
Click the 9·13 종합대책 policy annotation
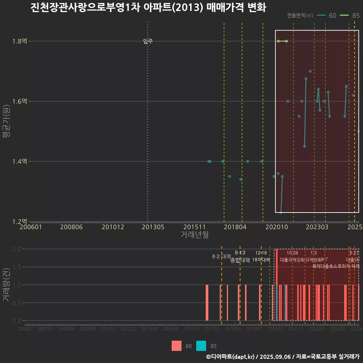pyautogui.click(x=240, y=256)
